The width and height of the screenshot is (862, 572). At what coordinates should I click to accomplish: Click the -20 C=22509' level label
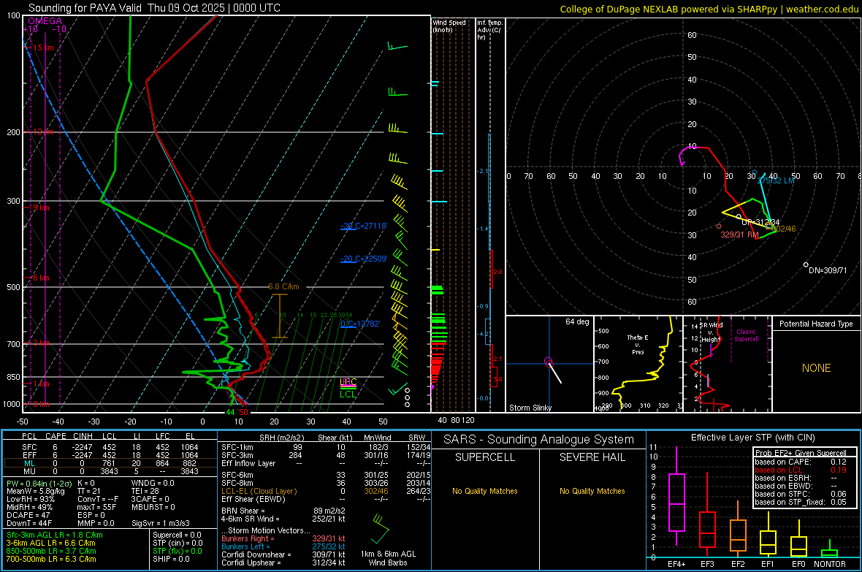364,259
